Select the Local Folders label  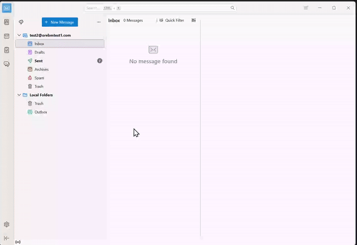tap(41, 95)
